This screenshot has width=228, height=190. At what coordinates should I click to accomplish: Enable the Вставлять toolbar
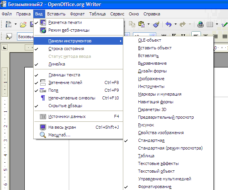click(168, 55)
